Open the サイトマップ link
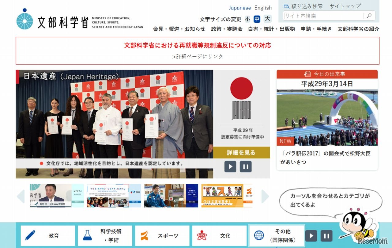The width and height of the screenshot is (392, 248). (x=345, y=6)
